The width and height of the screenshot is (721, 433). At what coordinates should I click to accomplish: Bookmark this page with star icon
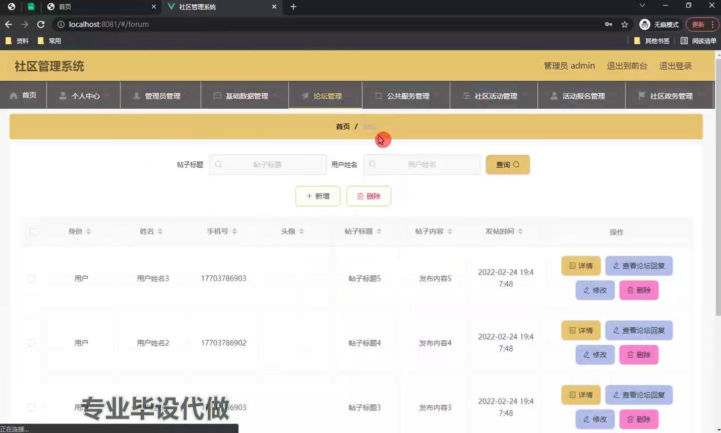coord(624,24)
